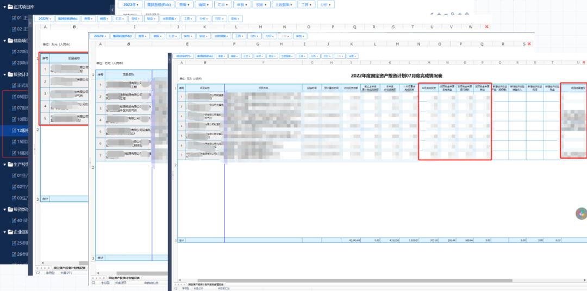Image resolution: width=587 pixels, height=291 pixels.
Task: Select the 固定资产投资计划月度完成情况表 sheet tab
Action: click(206, 284)
